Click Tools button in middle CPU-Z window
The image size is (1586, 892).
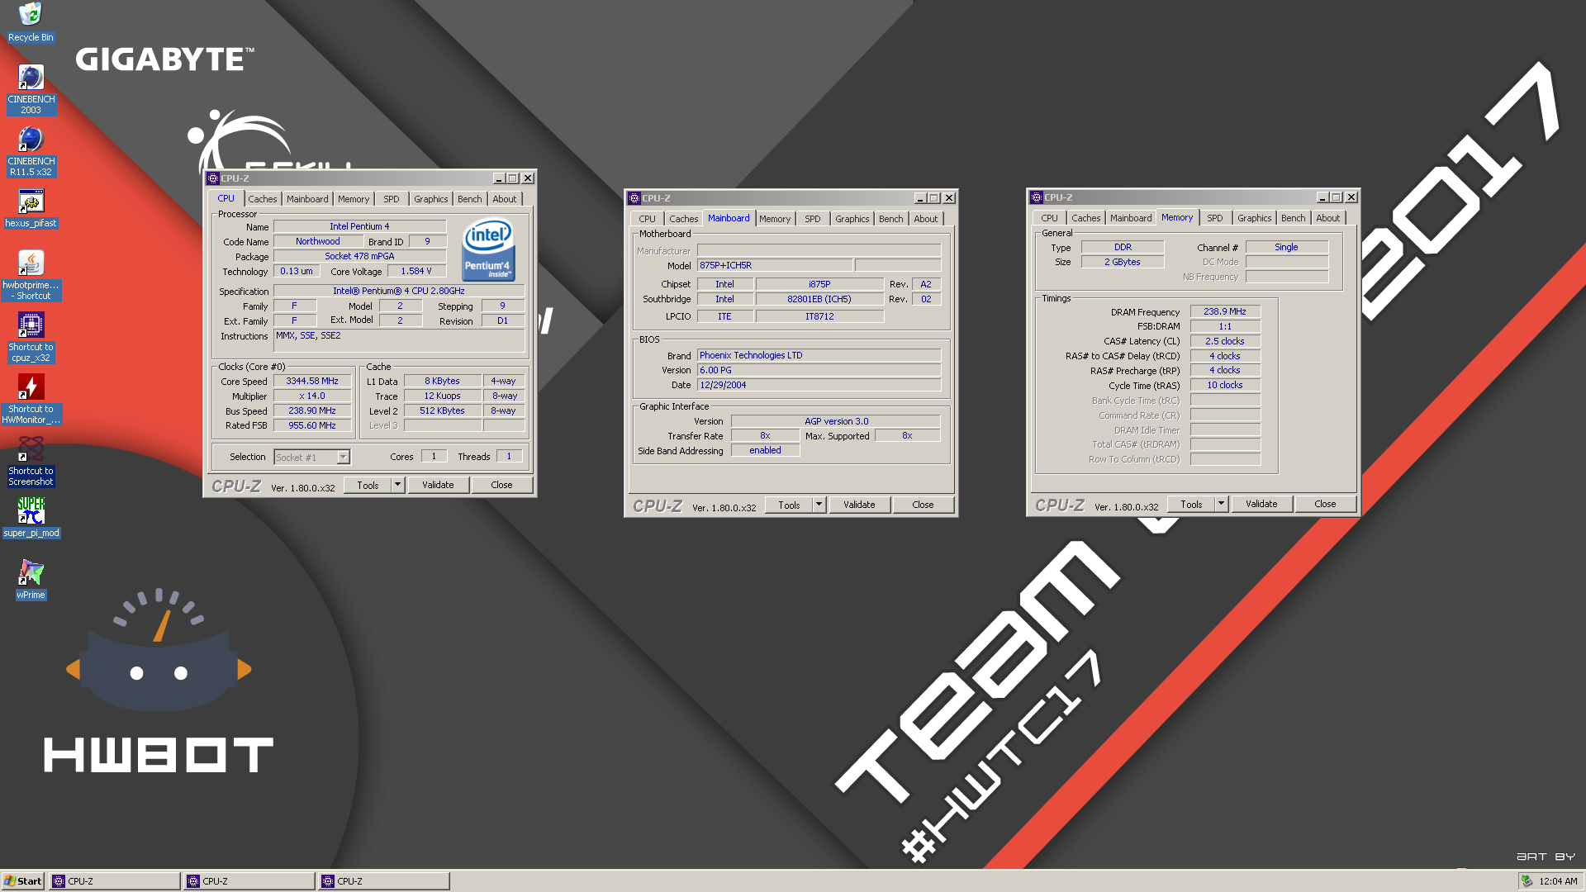click(x=790, y=505)
